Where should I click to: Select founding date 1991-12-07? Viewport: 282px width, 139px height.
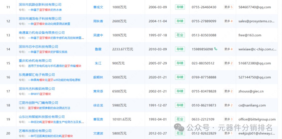tap(158, 106)
